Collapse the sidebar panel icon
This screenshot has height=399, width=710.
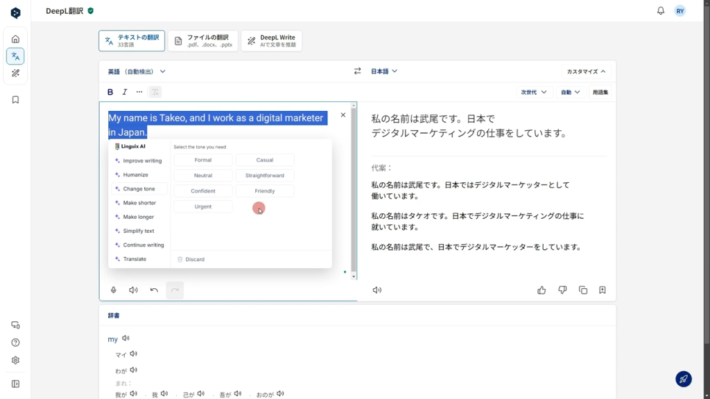pyautogui.click(x=15, y=384)
